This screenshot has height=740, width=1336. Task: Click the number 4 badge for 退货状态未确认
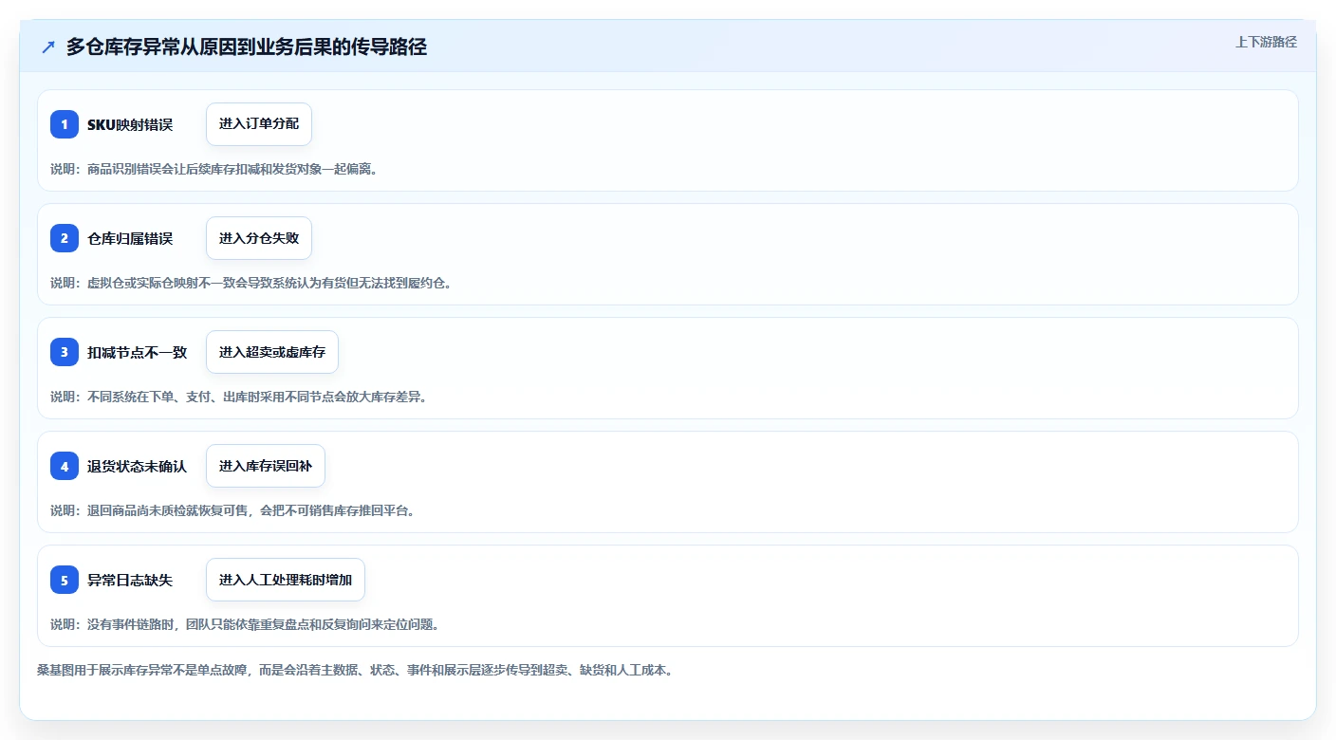65,466
